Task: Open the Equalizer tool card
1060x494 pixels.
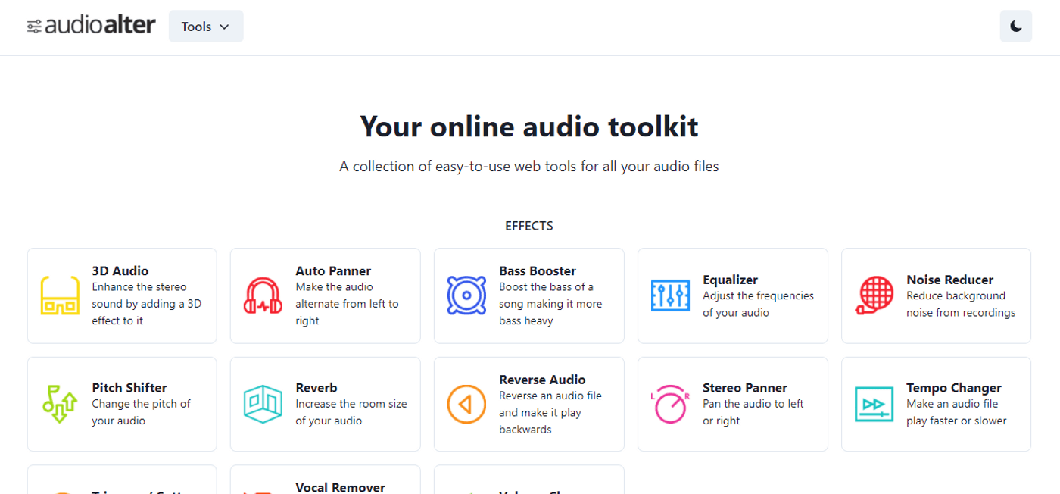Action: click(732, 295)
